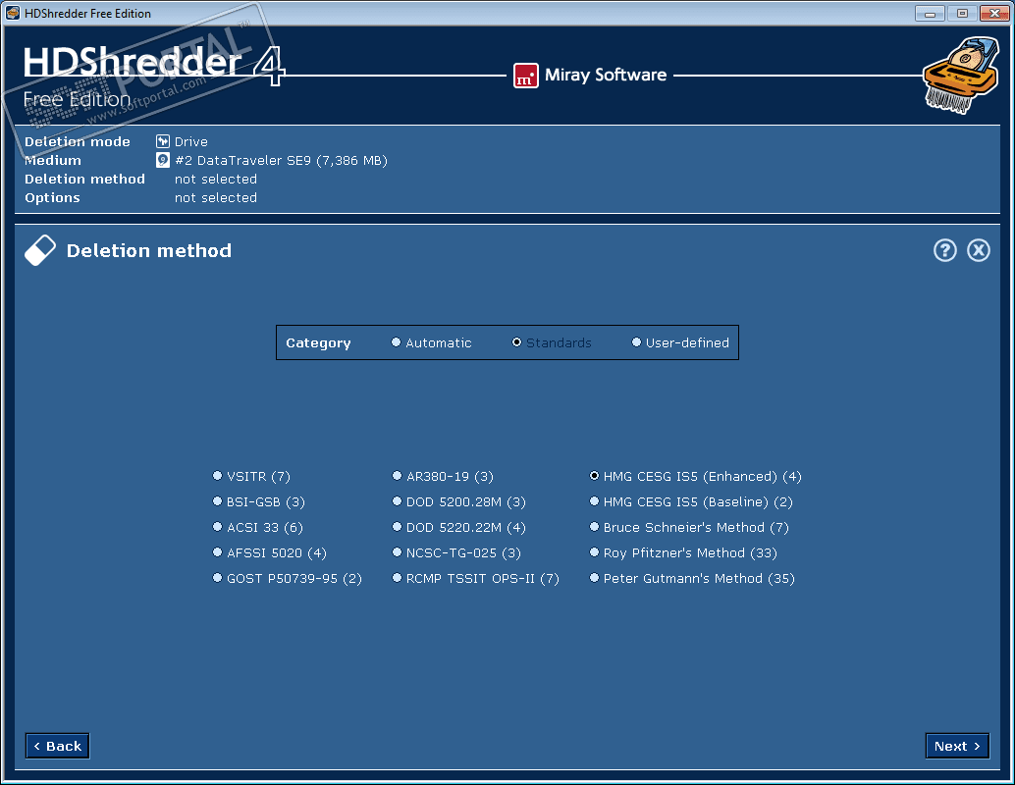Select the Automatic category option
This screenshot has width=1015, height=785.
click(x=432, y=342)
